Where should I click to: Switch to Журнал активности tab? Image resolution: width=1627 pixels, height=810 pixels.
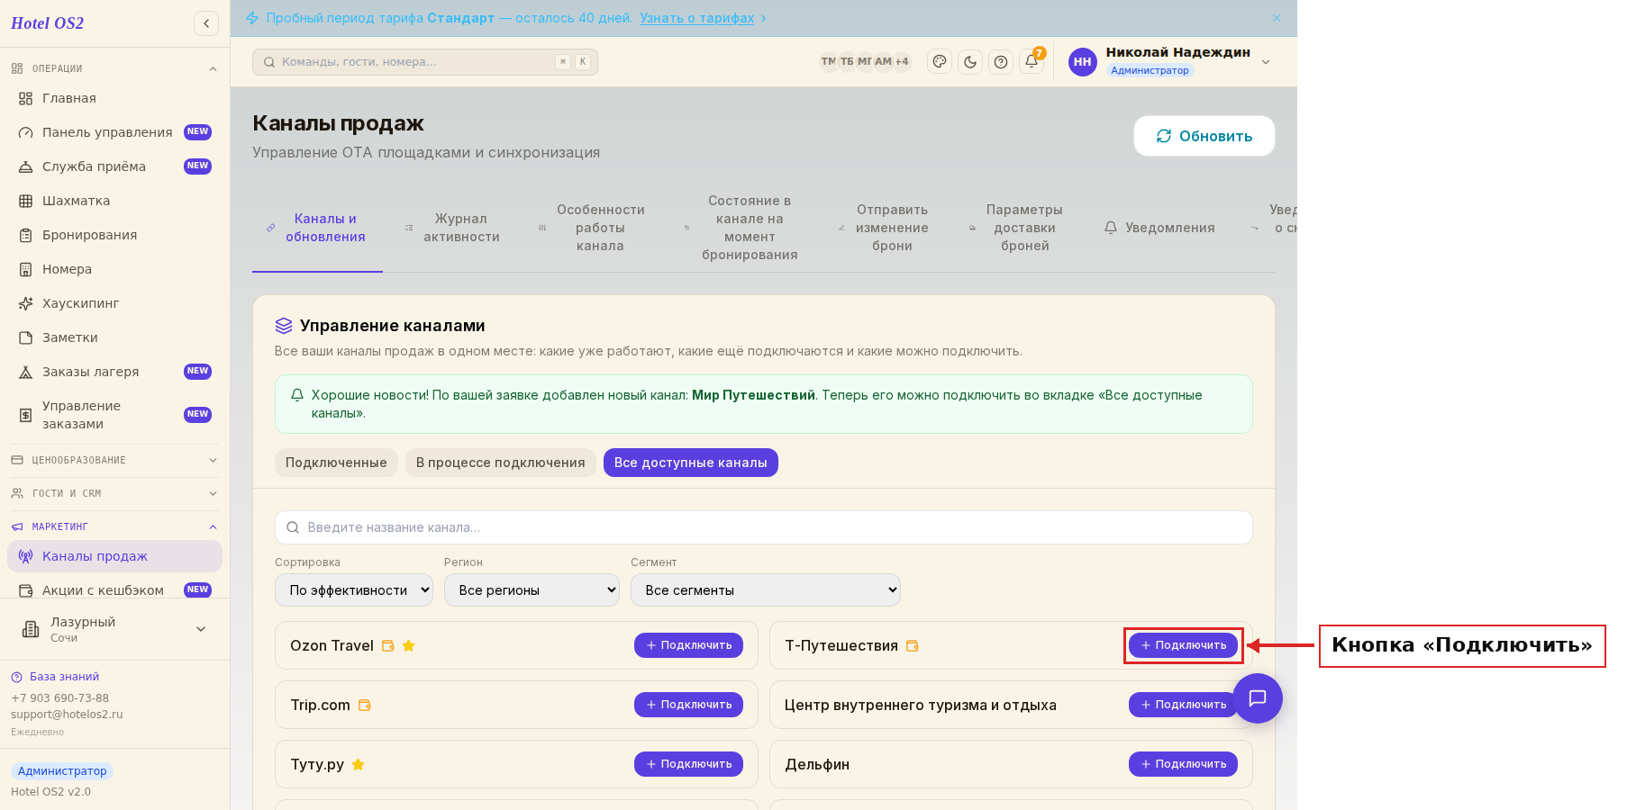pyautogui.click(x=452, y=228)
